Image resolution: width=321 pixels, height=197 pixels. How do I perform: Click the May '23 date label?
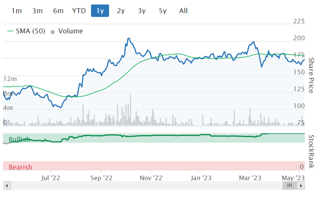tap(293, 178)
